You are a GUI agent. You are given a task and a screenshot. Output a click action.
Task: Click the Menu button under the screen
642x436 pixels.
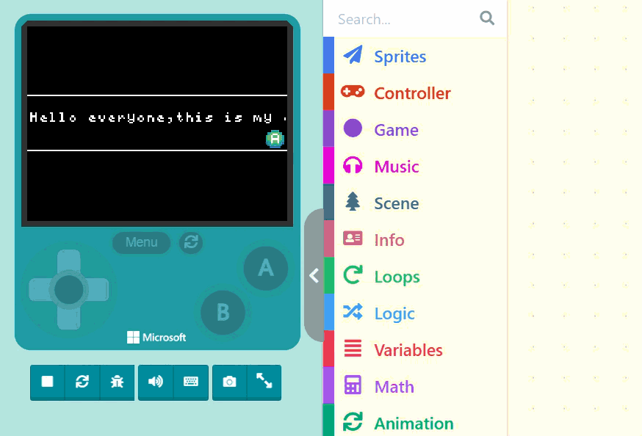click(x=141, y=242)
